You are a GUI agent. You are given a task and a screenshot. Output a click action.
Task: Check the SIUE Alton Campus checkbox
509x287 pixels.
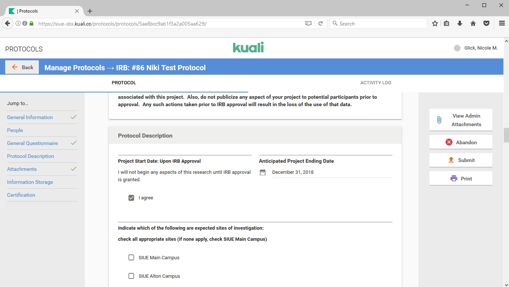pos(131,276)
